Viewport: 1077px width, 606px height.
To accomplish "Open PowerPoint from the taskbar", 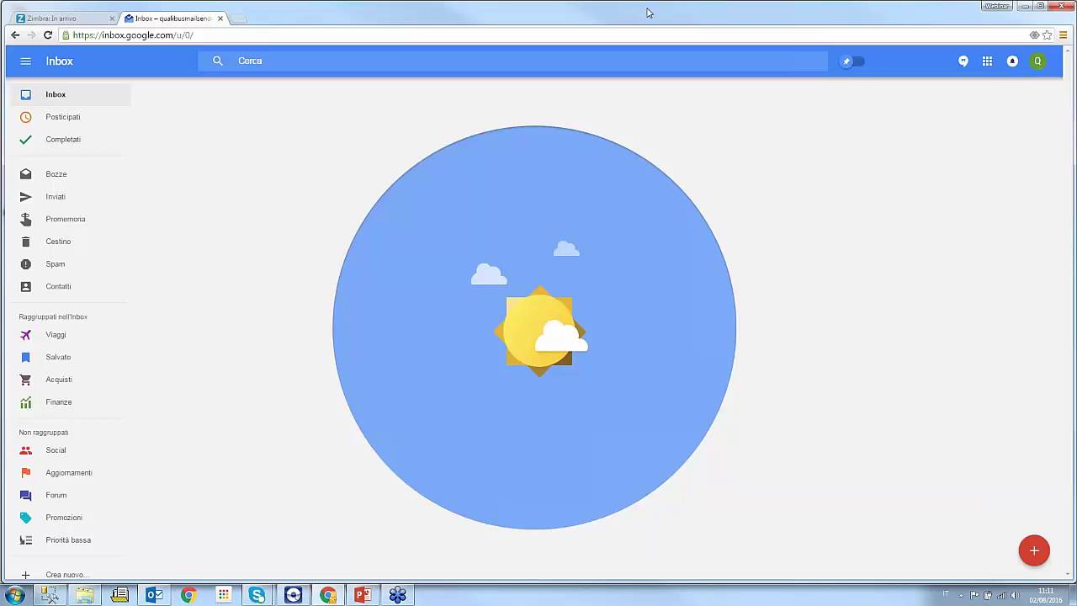I will [x=363, y=595].
